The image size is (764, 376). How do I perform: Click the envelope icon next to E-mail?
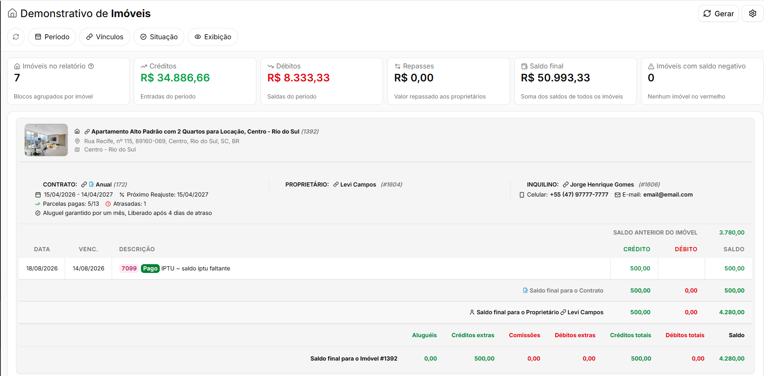tap(617, 195)
